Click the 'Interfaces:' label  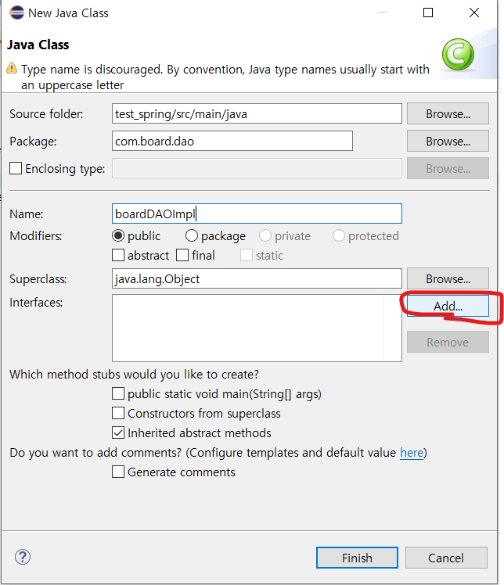pyautogui.click(x=36, y=302)
